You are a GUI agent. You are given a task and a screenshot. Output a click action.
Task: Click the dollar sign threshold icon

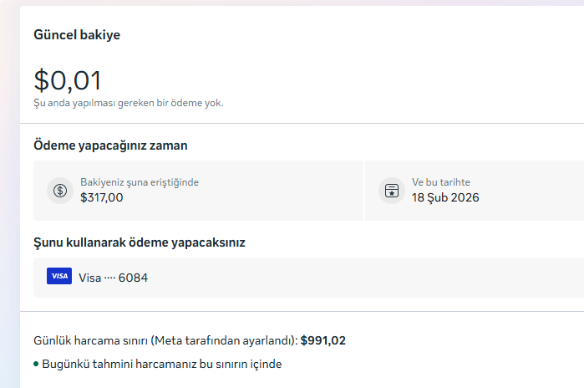point(60,191)
